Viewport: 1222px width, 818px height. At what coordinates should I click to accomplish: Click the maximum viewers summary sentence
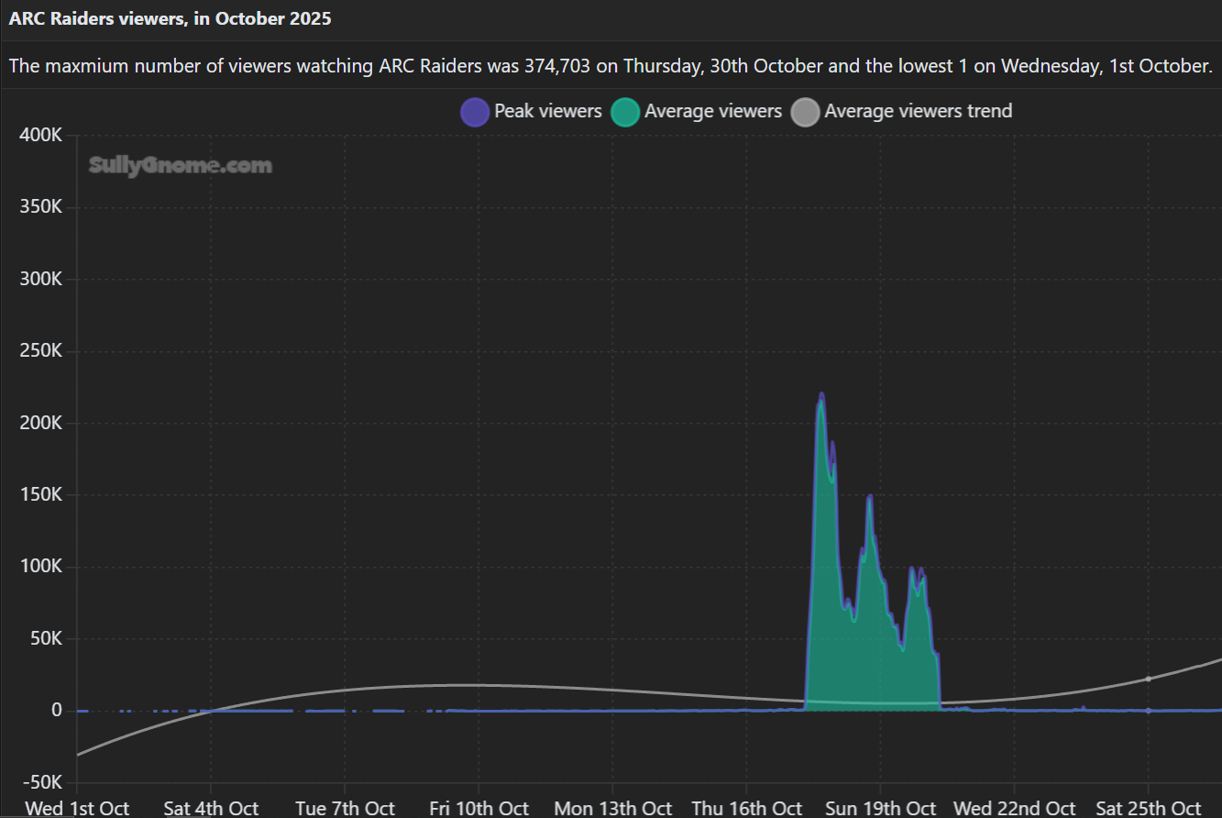click(611, 66)
